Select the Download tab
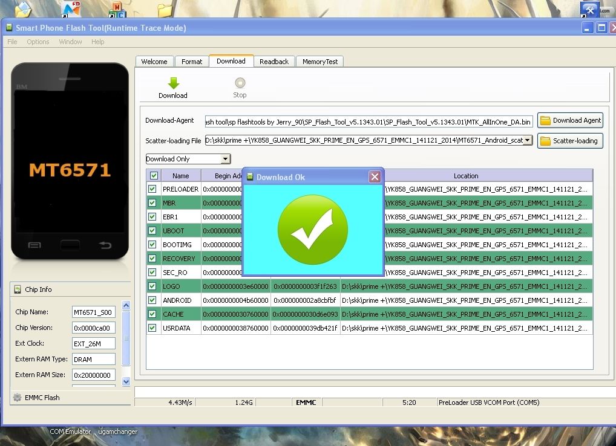 [231, 61]
